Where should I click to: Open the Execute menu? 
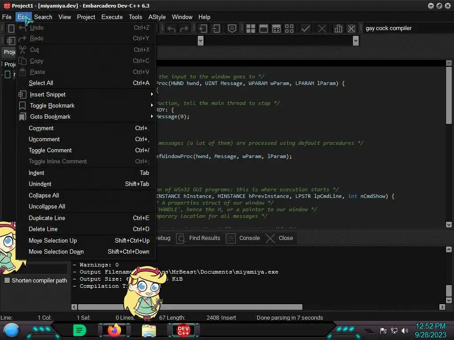click(x=112, y=17)
